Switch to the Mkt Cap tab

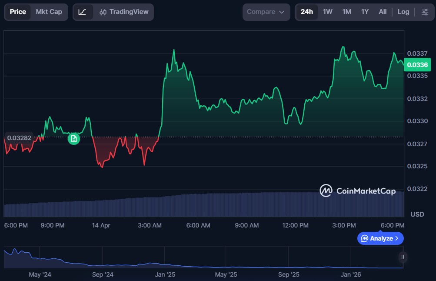[x=49, y=12]
